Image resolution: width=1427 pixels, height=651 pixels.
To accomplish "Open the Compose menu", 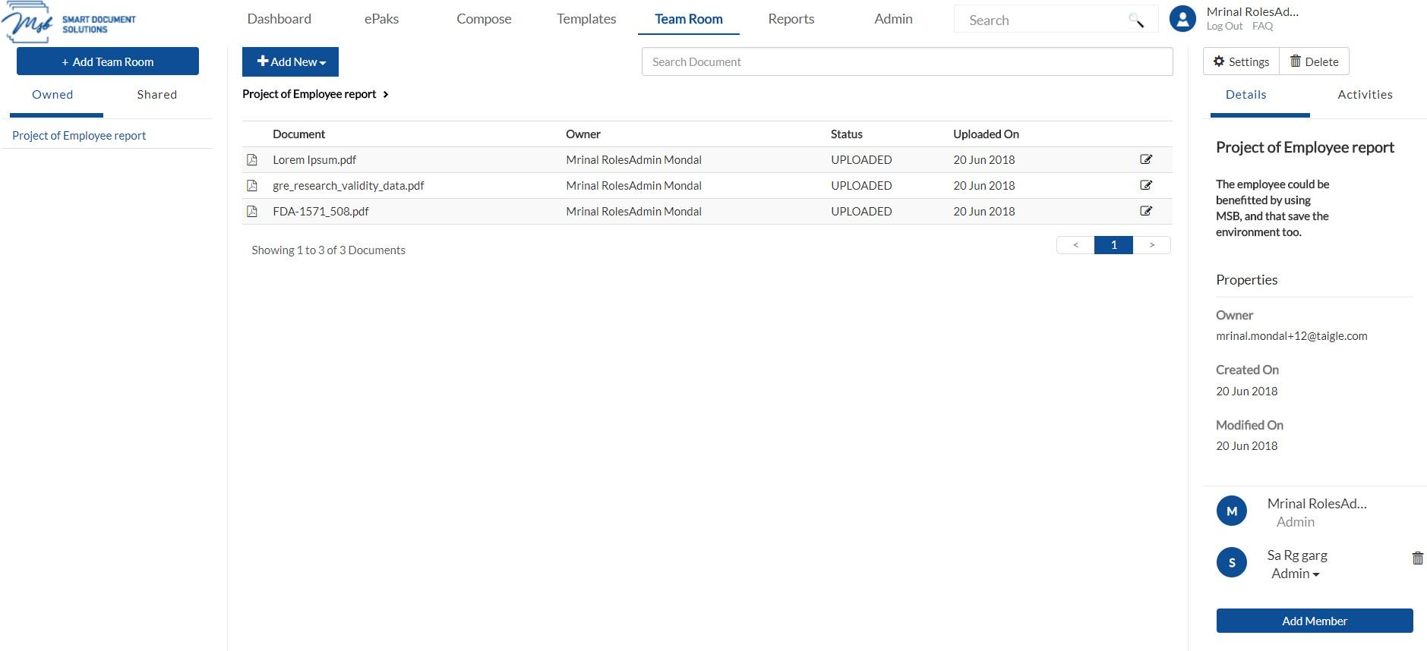I will coord(484,19).
